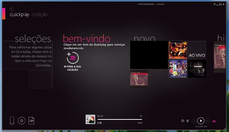Toggle shuffle playback
The width and height of the screenshot is (229, 132).
[188, 121]
